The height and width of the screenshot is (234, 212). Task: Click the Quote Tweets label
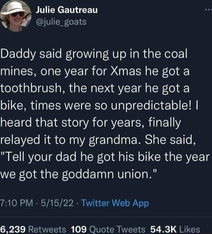(118, 229)
